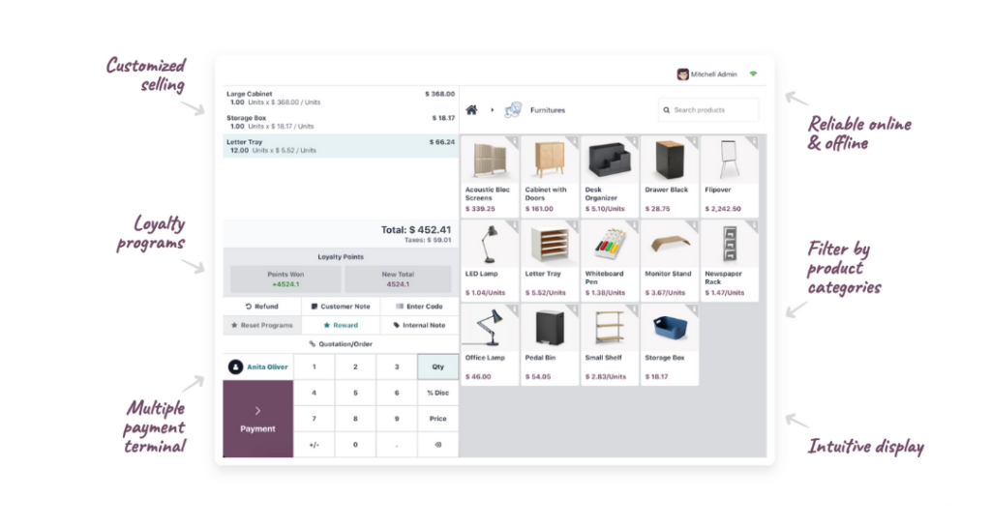Open info corner on Flipover product
Viewport: 991px width, 528px height.
point(753,141)
